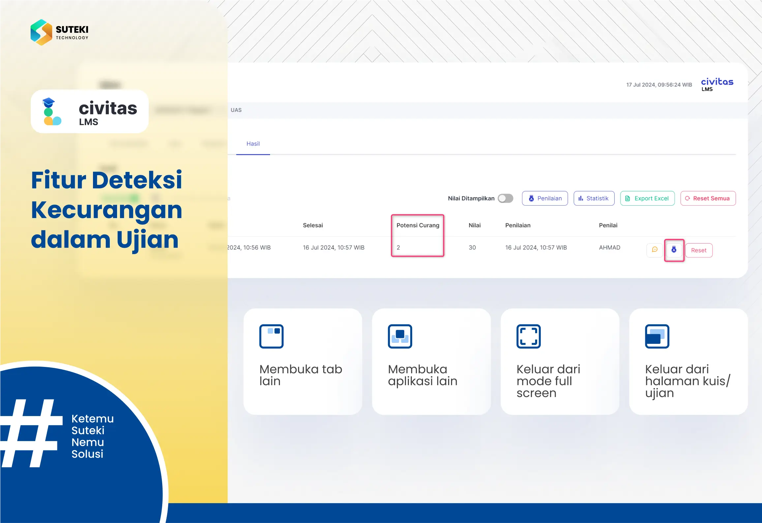
Task: Click the Selesai time 16 Jul 2024, 10:57 WIB
Action: (334, 247)
